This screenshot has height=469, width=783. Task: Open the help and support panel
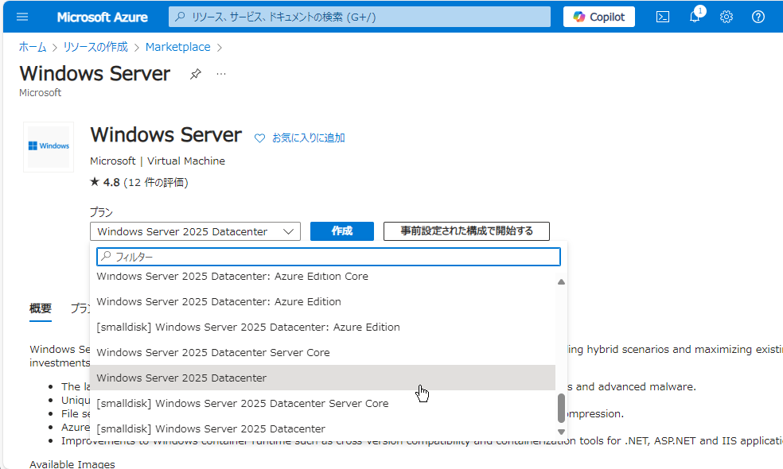[756, 16]
